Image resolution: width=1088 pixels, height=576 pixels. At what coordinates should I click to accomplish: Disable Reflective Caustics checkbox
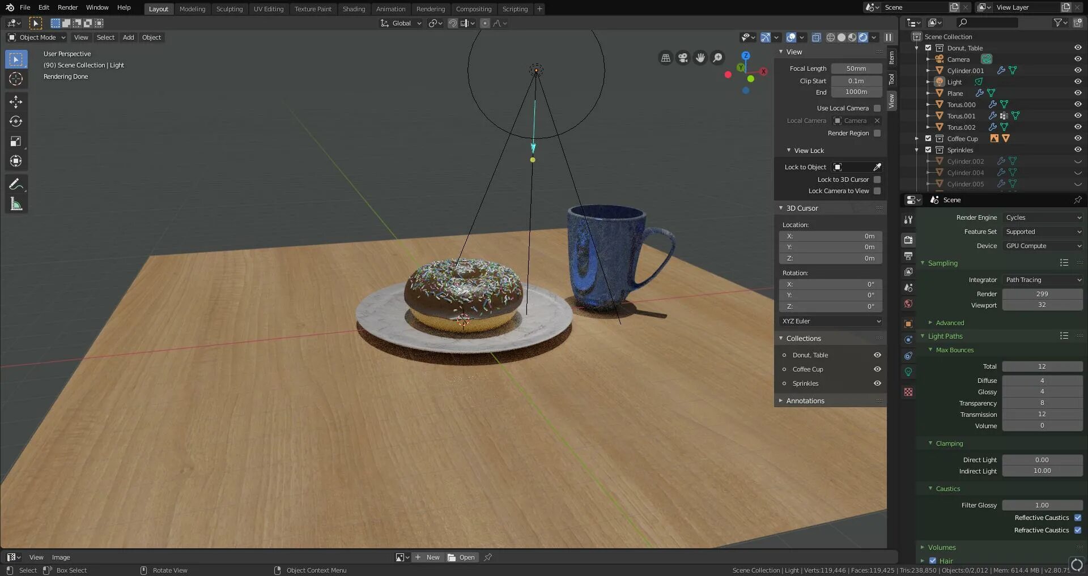1078,518
